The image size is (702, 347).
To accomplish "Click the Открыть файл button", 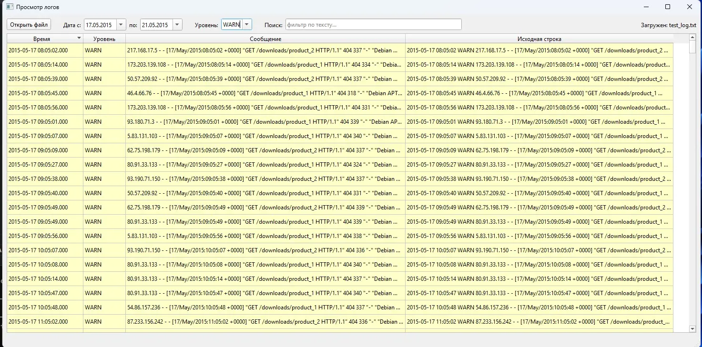I will click(29, 24).
